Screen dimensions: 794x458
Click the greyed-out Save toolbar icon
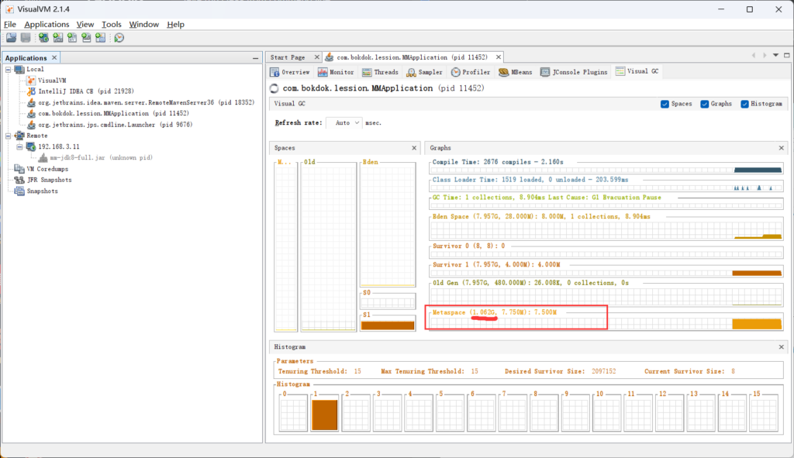tap(26, 37)
